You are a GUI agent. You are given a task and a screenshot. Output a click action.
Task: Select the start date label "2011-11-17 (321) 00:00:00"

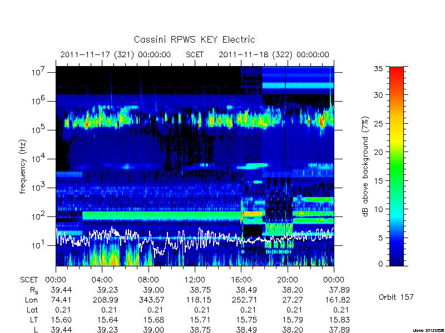pos(116,54)
